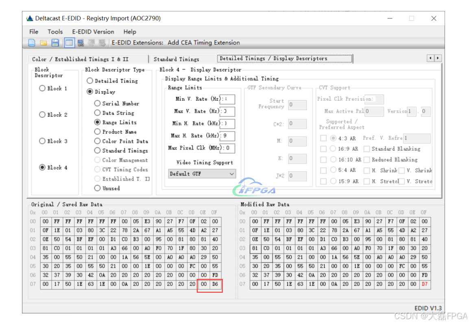Tick the V. Shrink checkbox
This screenshot has height=324, width=469.
(x=402, y=170)
